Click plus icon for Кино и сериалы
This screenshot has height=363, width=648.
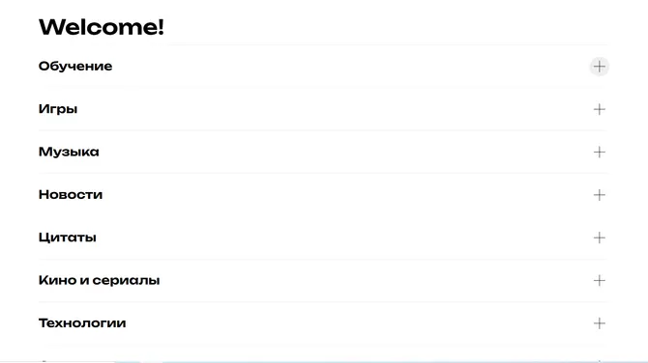pos(600,281)
